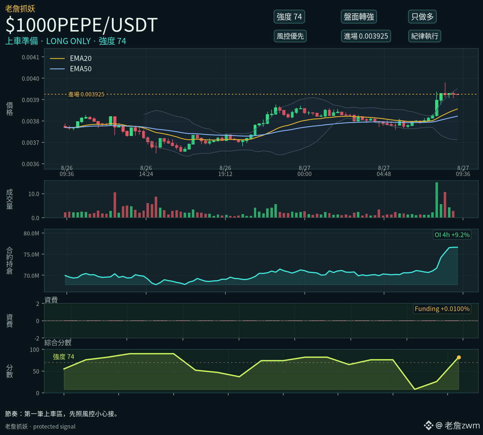Click the LONG ONLY subtitle line
This screenshot has height=435, width=483.
pos(66,41)
